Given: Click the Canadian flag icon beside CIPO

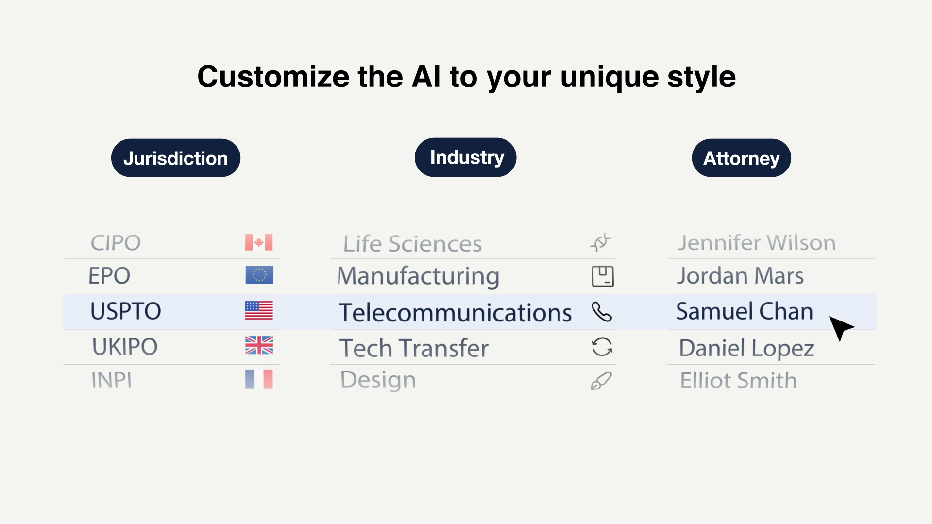Looking at the screenshot, I should 259,242.
